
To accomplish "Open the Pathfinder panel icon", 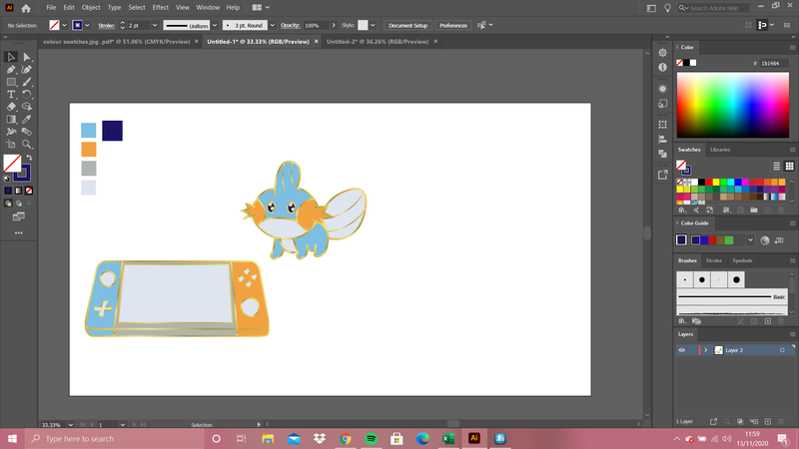I will (662, 154).
